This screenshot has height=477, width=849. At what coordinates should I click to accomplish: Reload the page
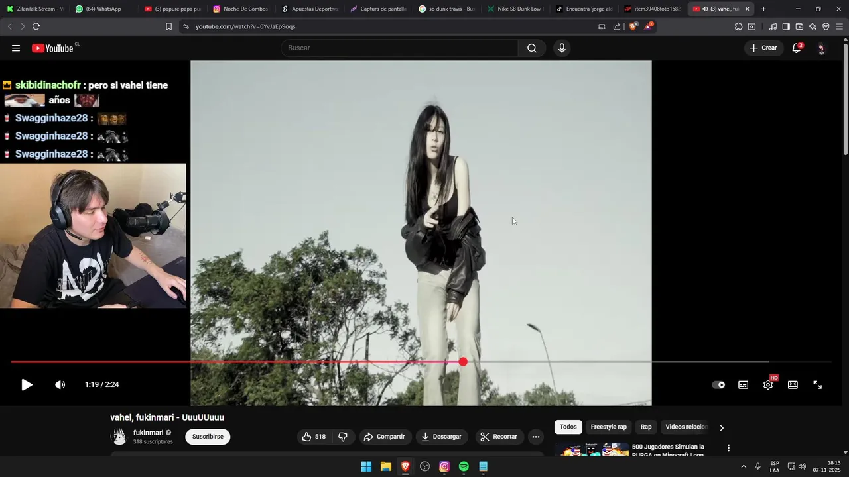(36, 26)
